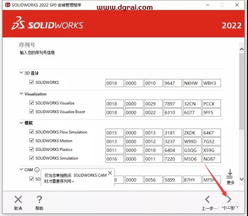Click the 上一步 label
This screenshot has height=216, width=248.
coord(208,208)
